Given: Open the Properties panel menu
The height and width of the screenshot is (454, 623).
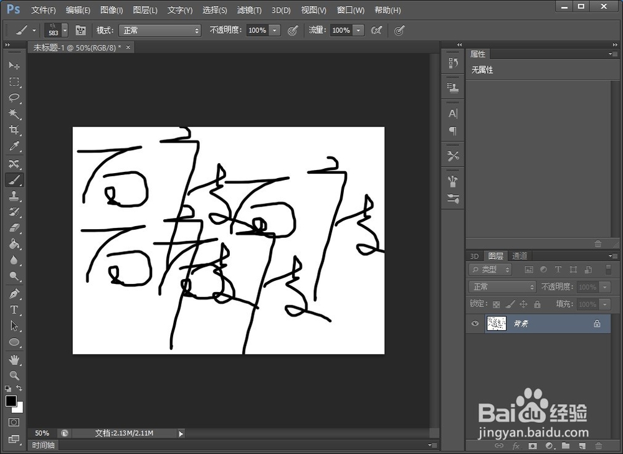Looking at the screenshot, I should (x=613, y=54).
